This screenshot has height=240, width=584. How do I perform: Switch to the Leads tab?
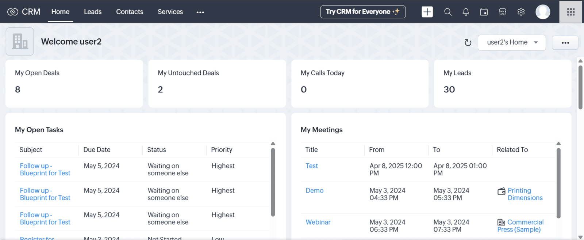[93, 12]
